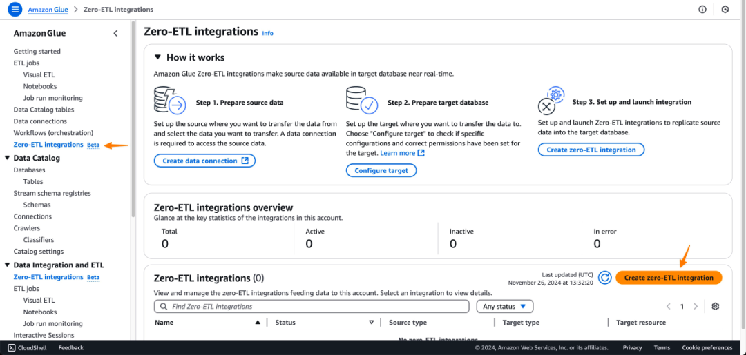Click Target resource column header

coord(641,322)
